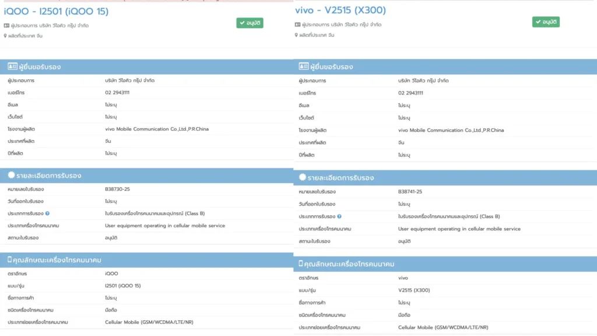Click the model value I2501 (iQOO 15) in แบบ/รุ่น row
The height and width of the screenshot is (336, 597).
122,285
